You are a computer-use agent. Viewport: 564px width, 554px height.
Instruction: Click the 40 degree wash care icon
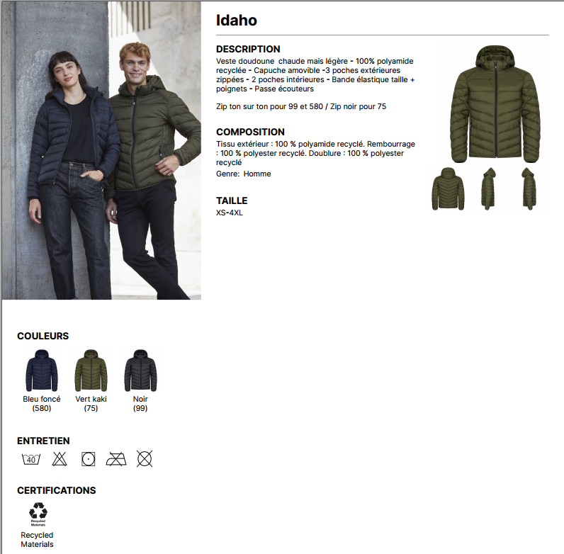pos(31,459)
